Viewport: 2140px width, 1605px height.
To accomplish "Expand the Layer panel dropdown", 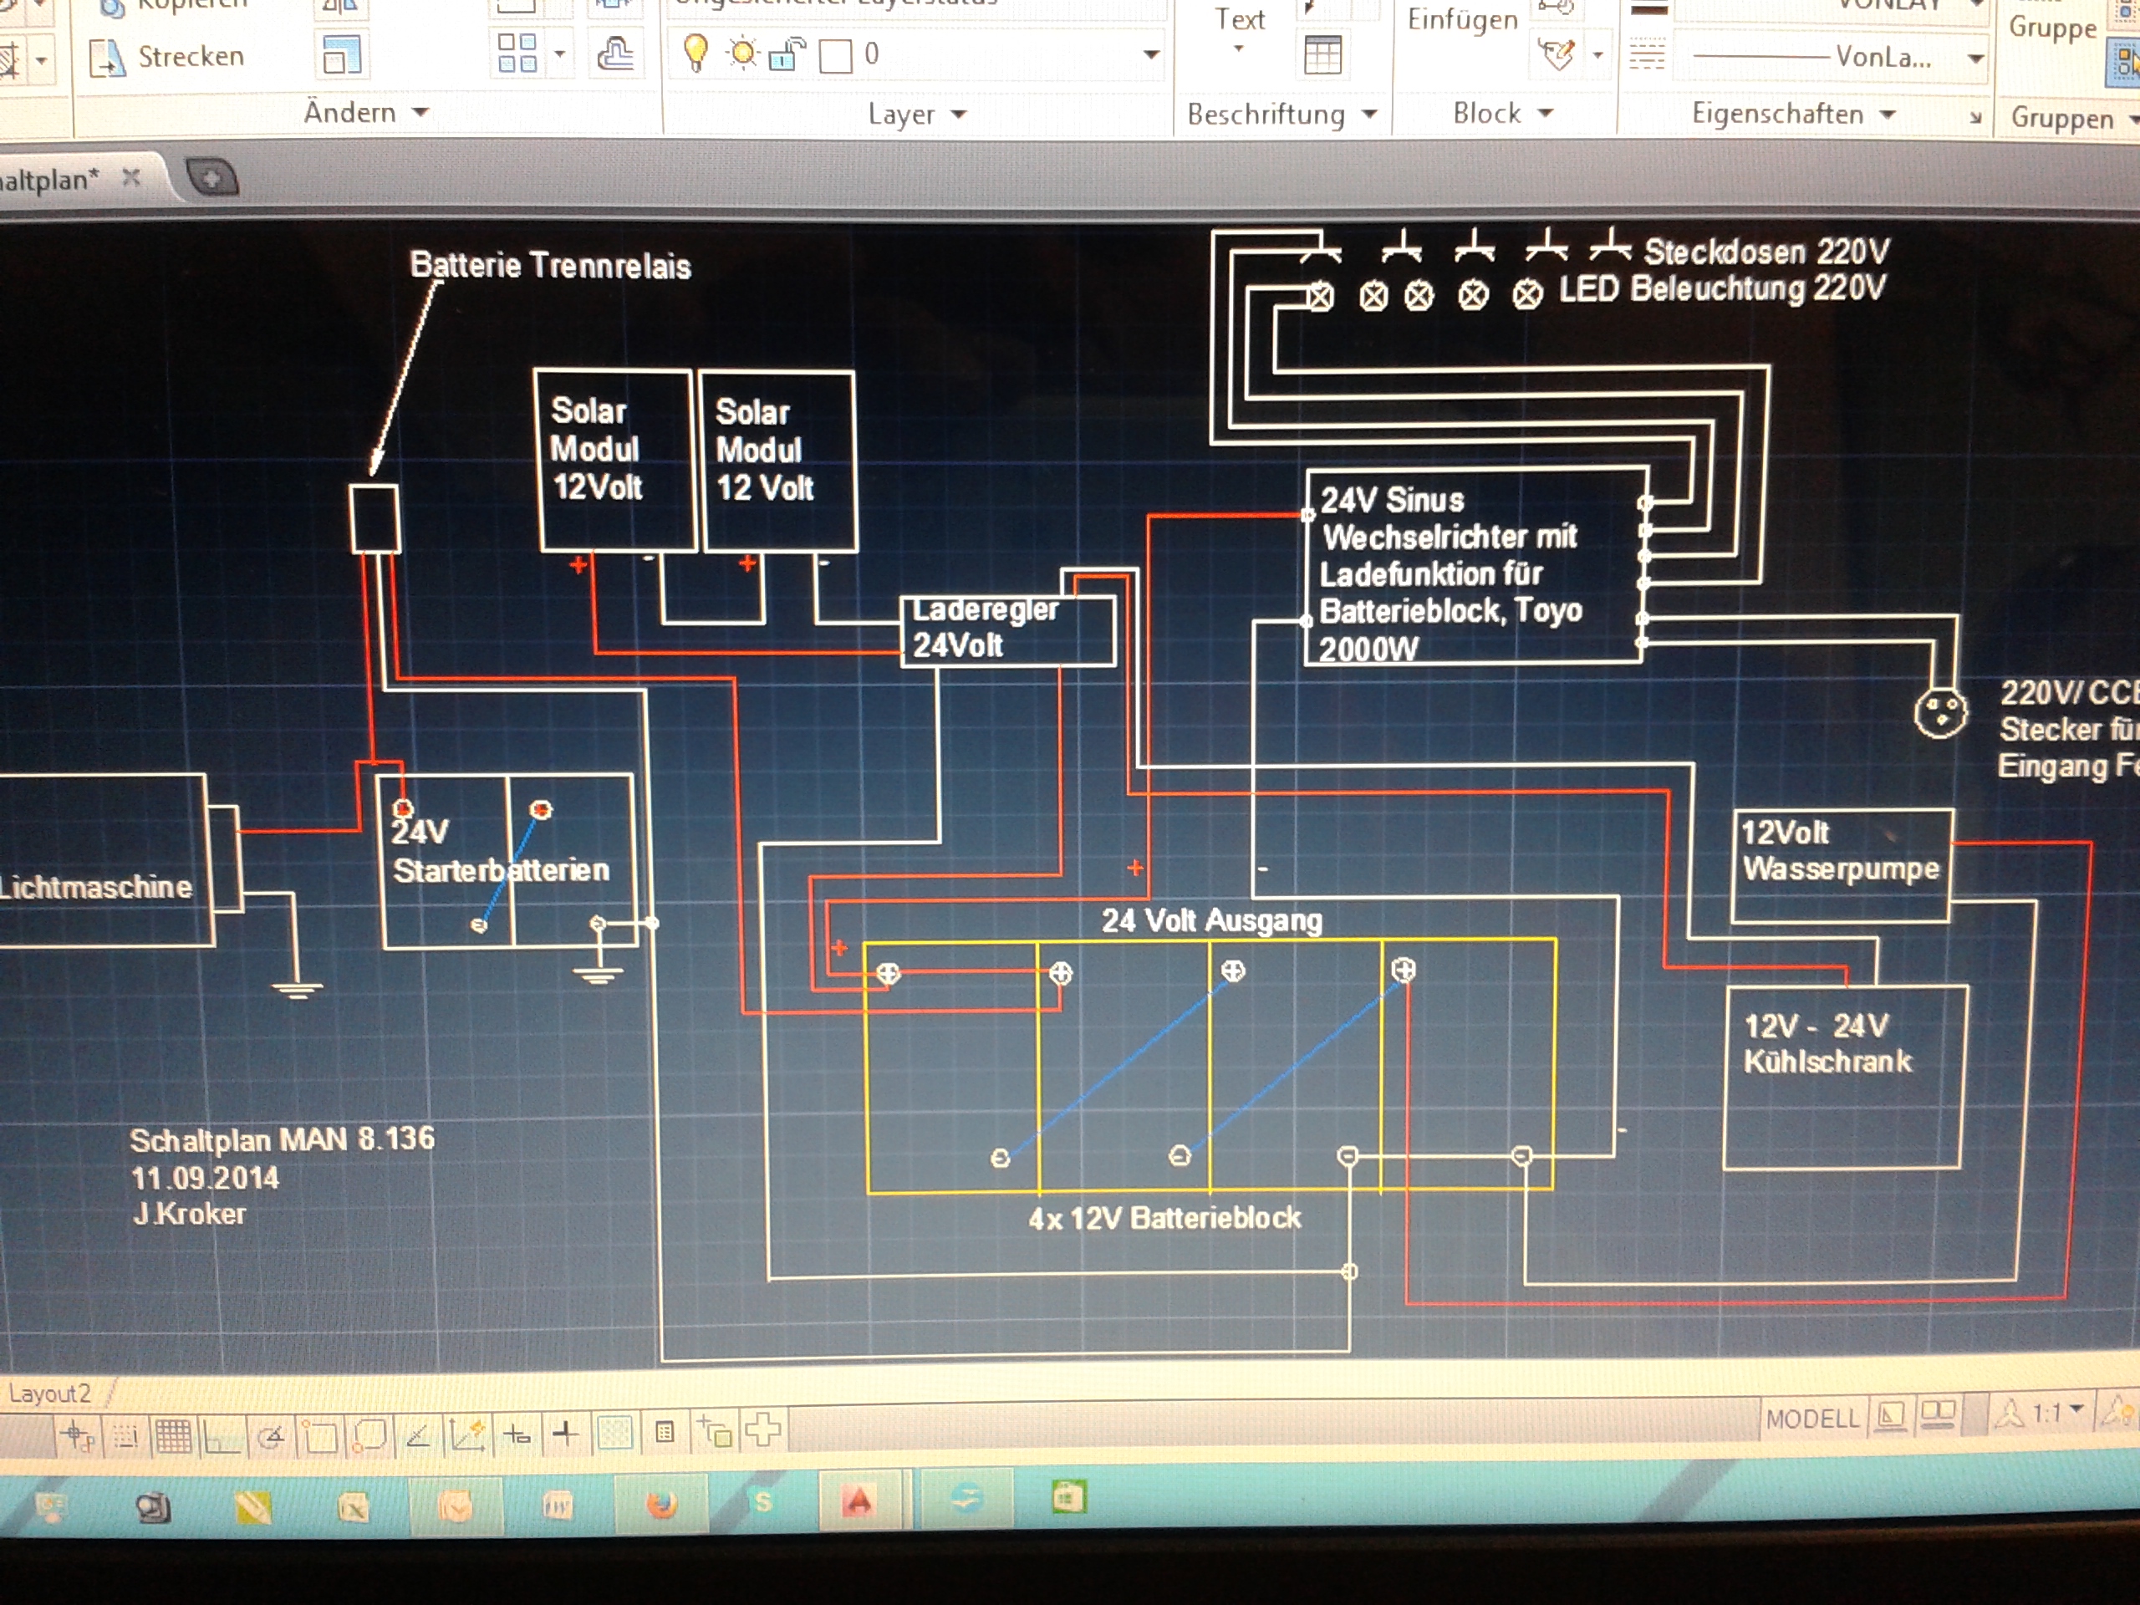I will 959,115.
